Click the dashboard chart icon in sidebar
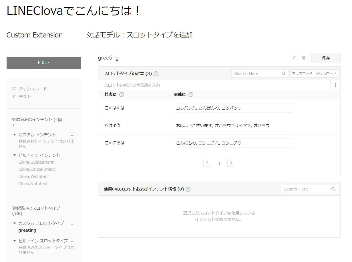Screen dimensions: 352x262 pos(14,89)
